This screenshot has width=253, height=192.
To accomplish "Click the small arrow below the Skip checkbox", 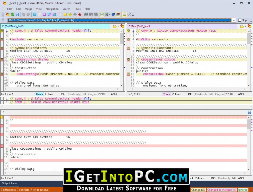I will pos(251,21).
